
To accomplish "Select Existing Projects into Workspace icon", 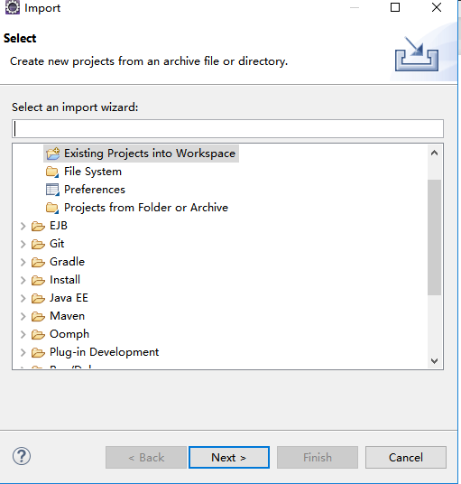I will coord(52,154).
